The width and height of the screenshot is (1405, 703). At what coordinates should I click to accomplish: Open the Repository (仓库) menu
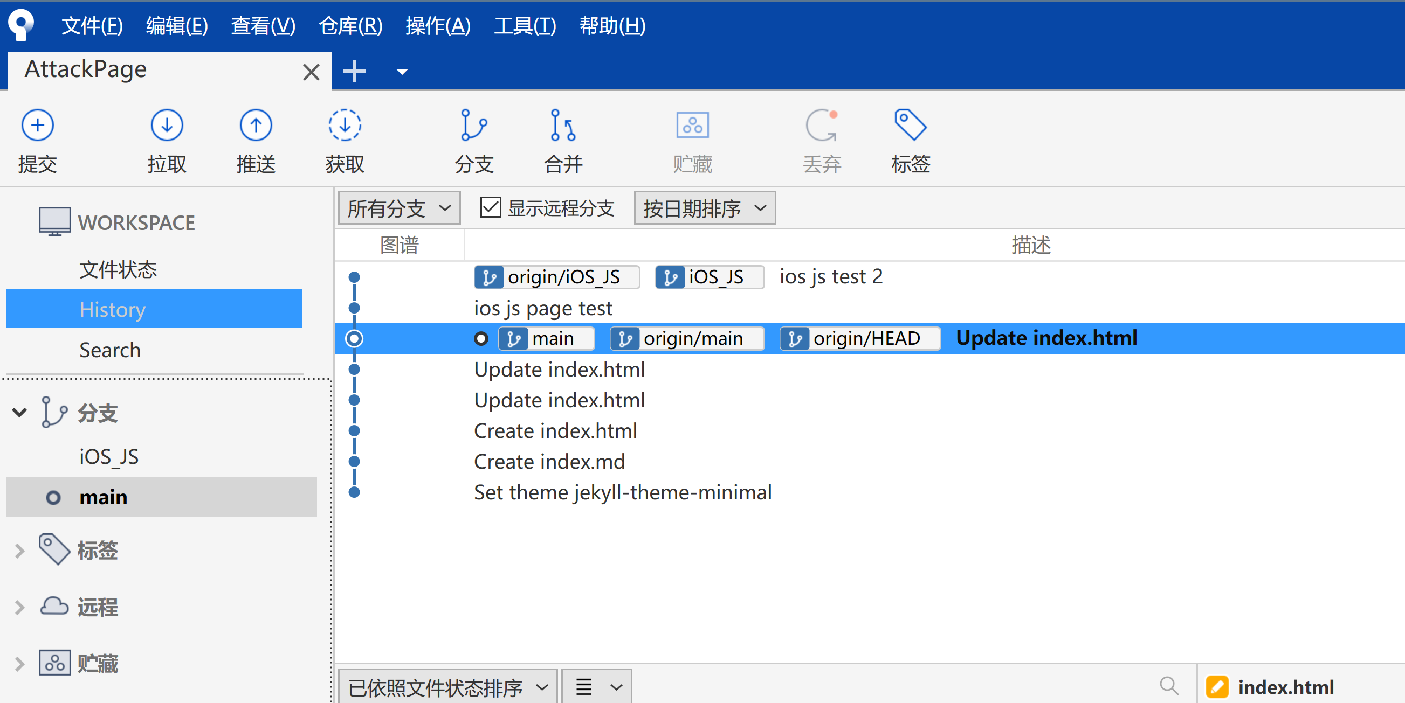pyautogui.click(x=350, y=26)
